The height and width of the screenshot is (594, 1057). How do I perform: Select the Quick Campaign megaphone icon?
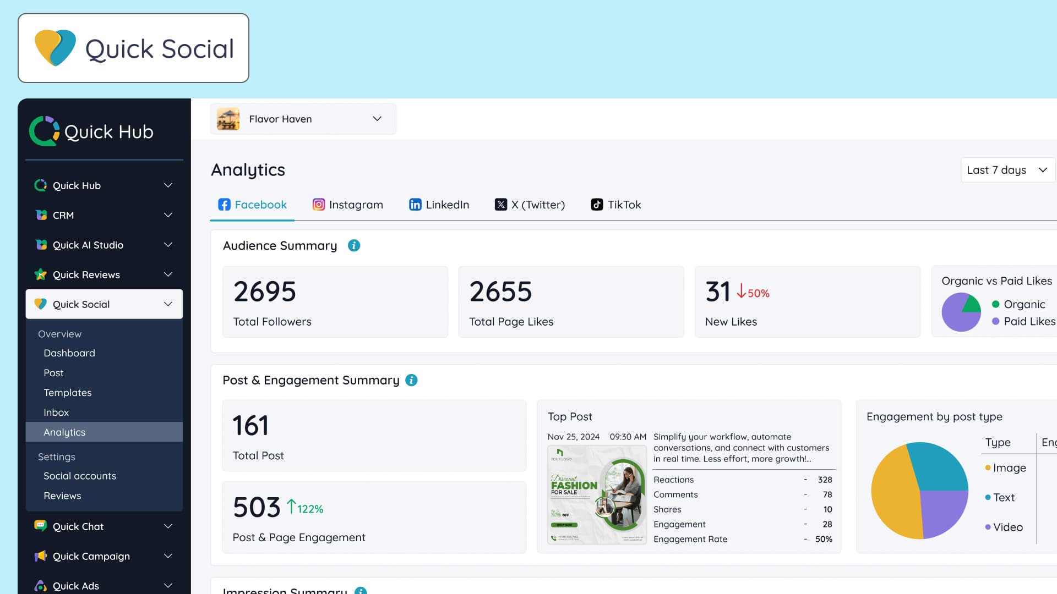click(41, 556)
